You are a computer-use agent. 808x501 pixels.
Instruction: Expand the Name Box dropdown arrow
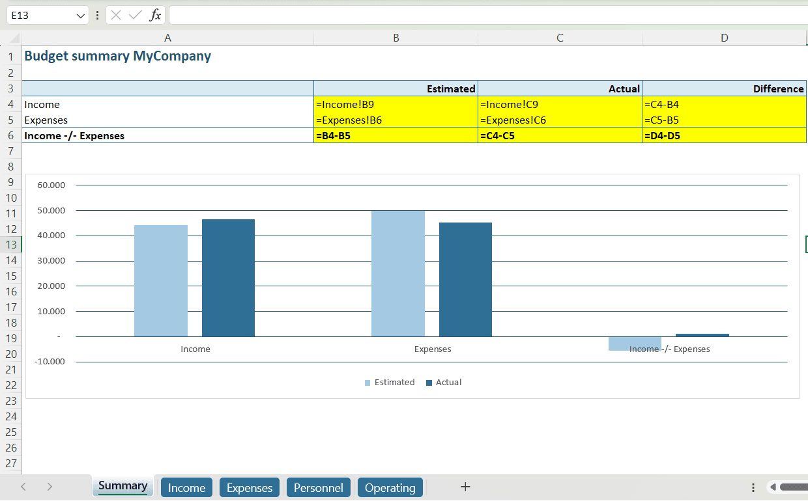point(80,15)
